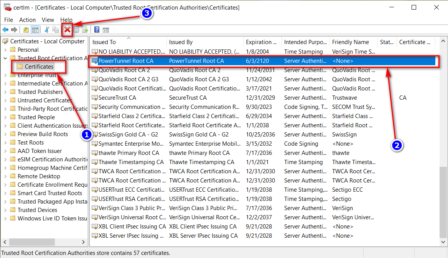Select Certificates subfolder under Trusted Root

(x=39, y=67)
